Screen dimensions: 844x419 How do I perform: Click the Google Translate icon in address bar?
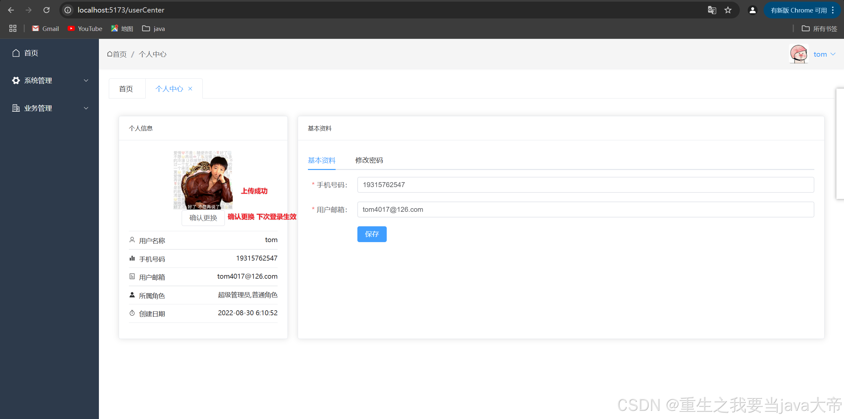712,10
